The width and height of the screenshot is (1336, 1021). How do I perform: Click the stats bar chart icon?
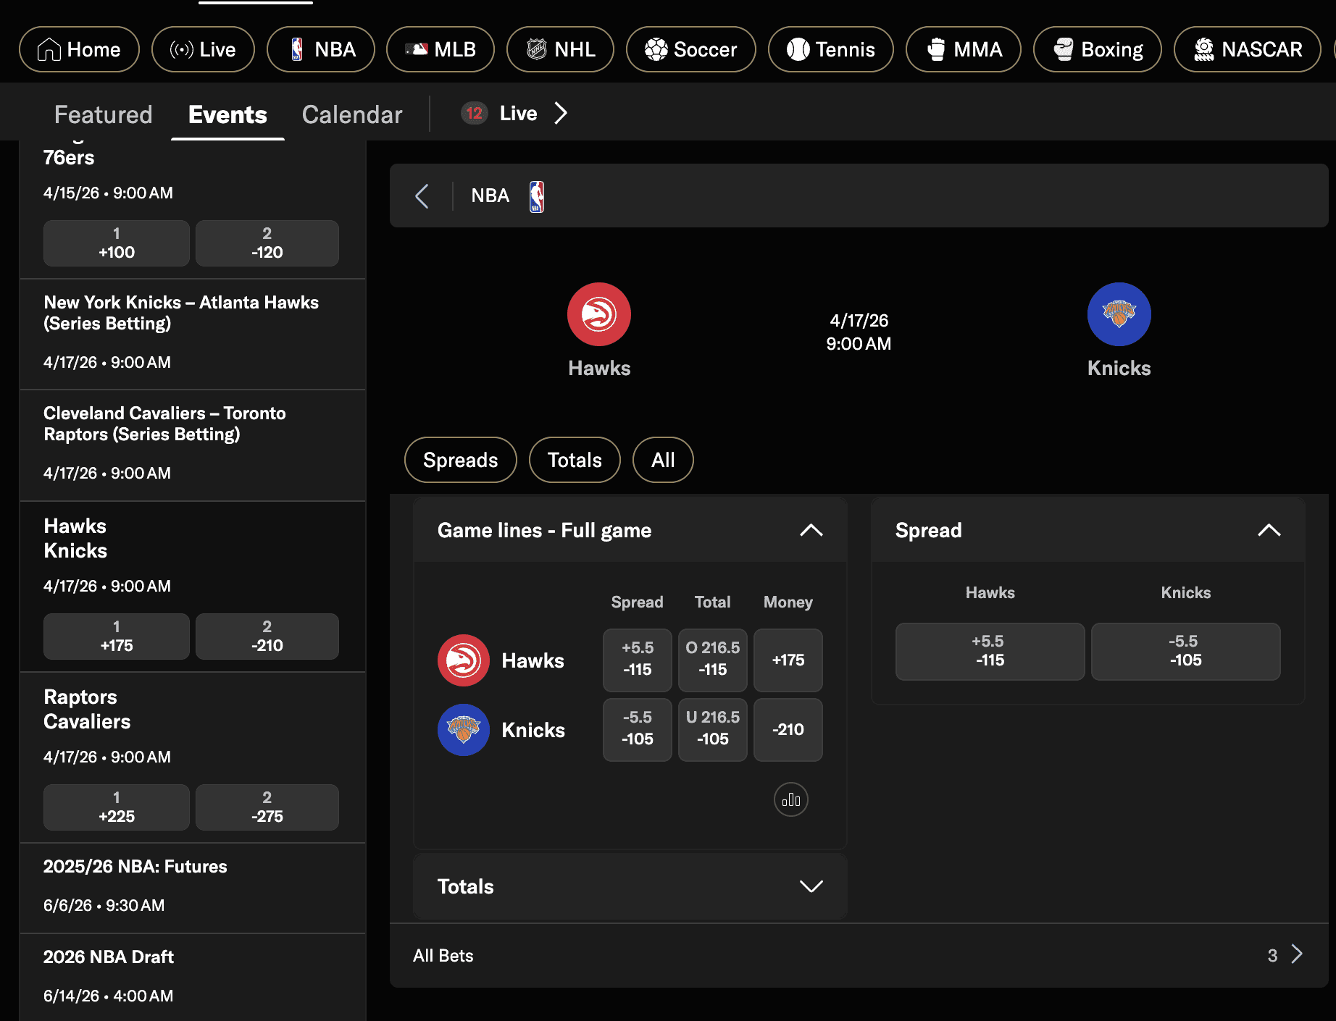(x=790, y=799)
